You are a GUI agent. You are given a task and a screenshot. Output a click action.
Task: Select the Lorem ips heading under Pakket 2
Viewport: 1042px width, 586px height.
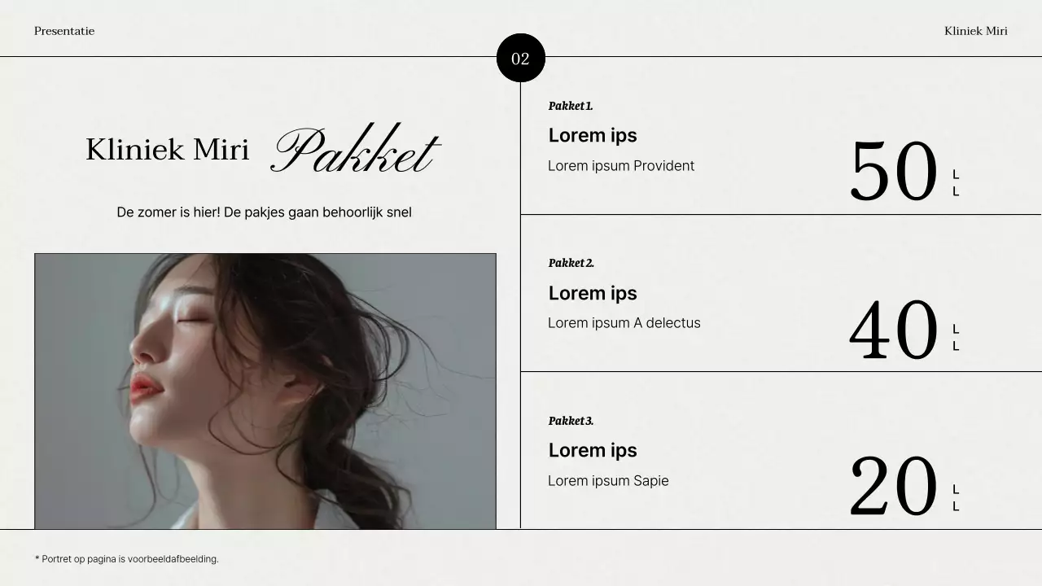(x=593, y=294)
